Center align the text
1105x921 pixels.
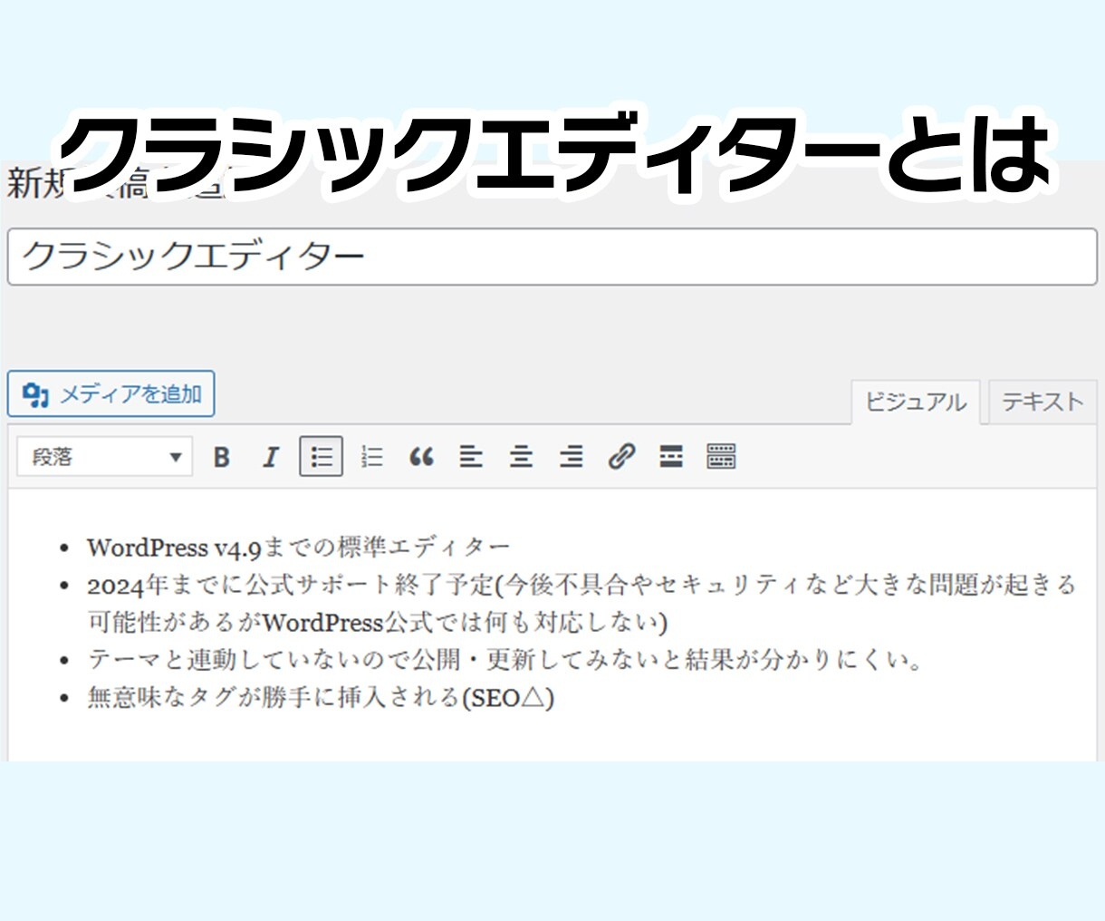521,457
